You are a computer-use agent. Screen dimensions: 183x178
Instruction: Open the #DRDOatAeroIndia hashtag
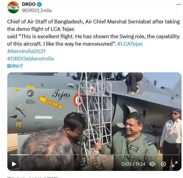pyautogui.click(x=31, y=59)
